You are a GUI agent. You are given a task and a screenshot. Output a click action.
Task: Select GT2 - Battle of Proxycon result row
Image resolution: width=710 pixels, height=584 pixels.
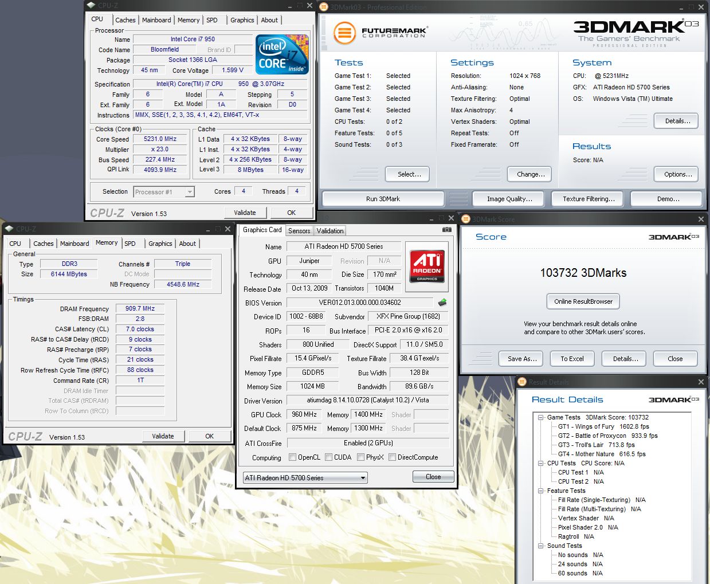click(607, 436)
